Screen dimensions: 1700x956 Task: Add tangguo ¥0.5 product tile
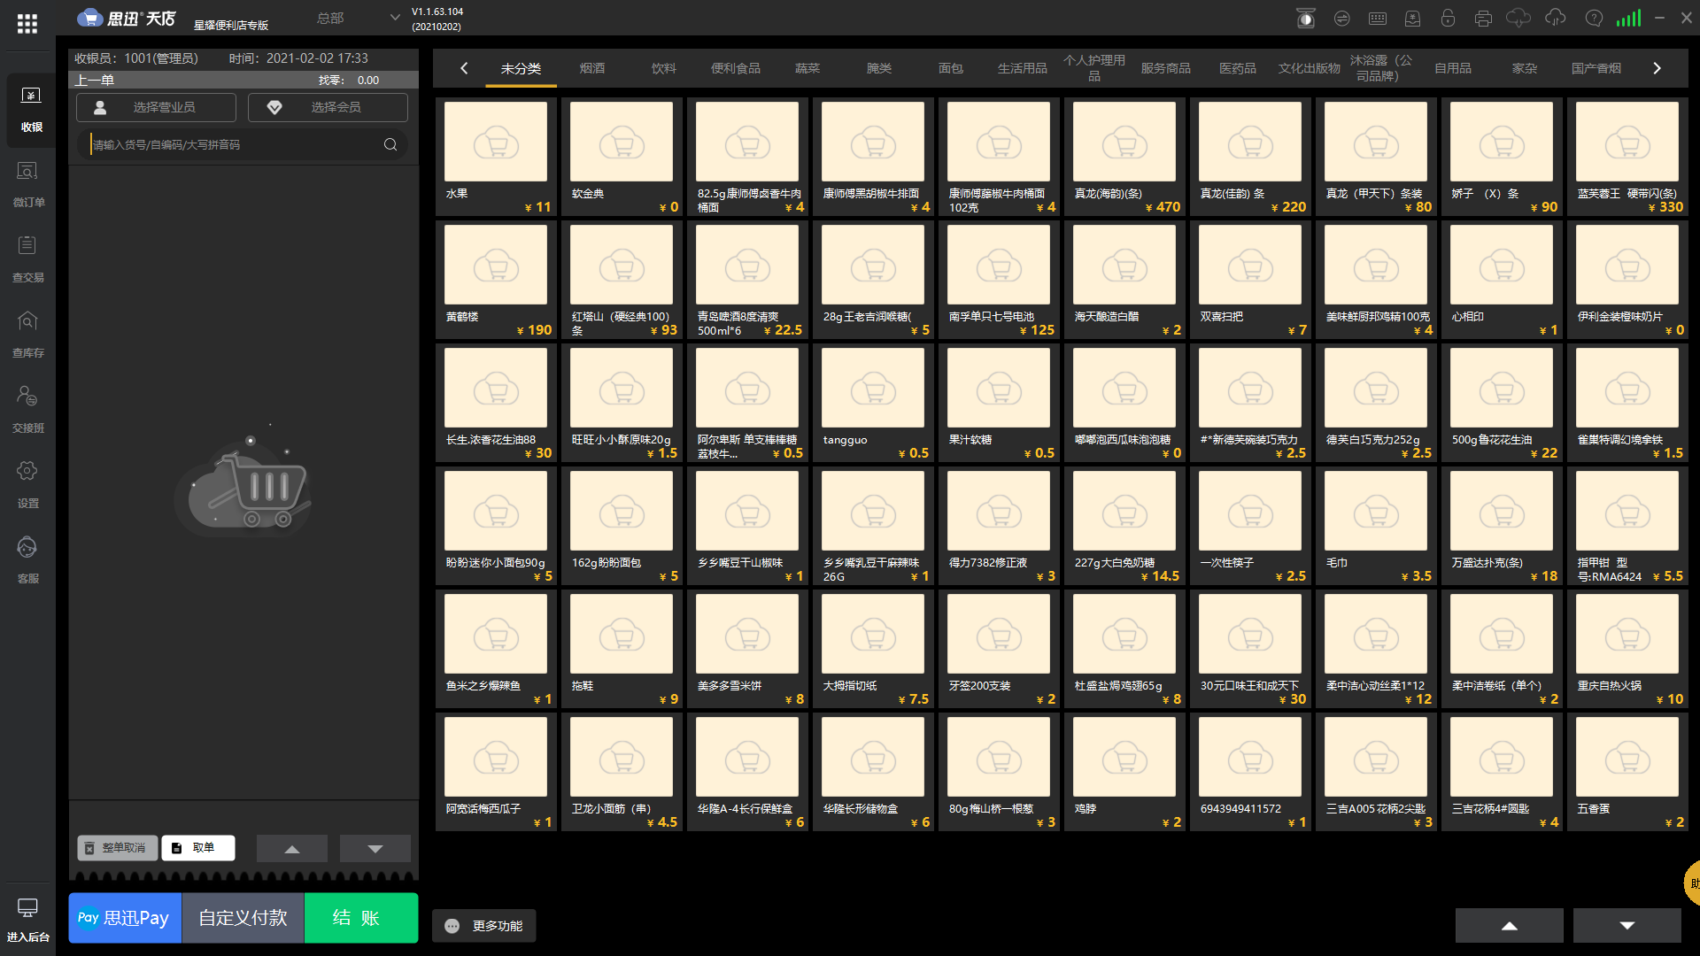[x=873, y=403]
